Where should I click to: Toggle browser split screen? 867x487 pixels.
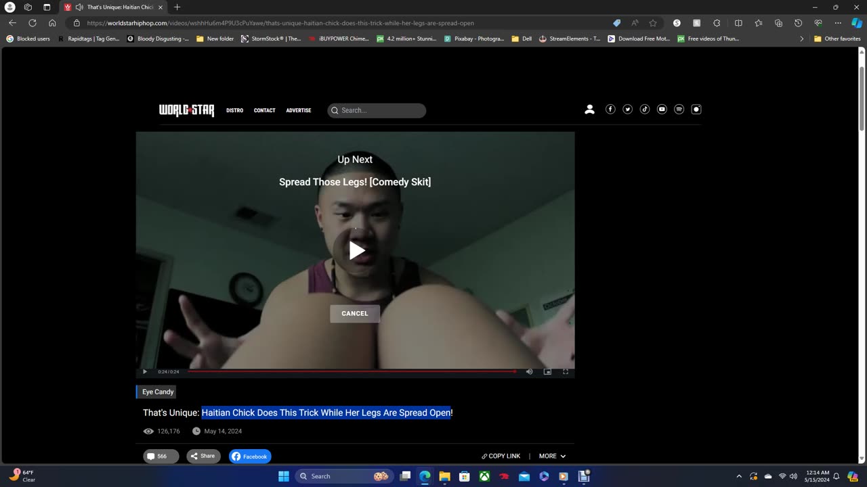point(738,23)
